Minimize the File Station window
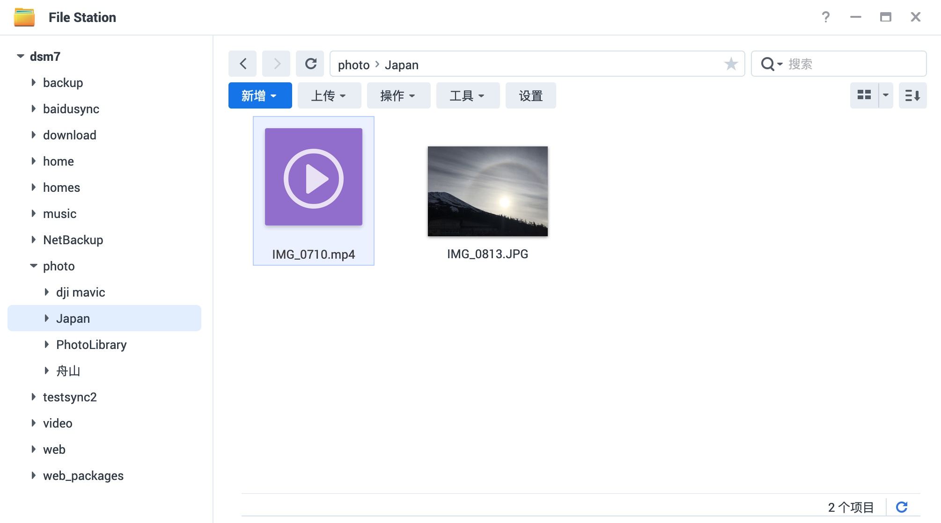Image resolution: width=941 pixels, height=523 pixels. pyautogui.click(x=856, y=17)
